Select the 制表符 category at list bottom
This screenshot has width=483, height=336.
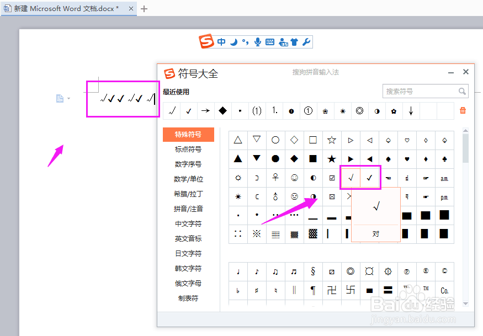tap(188, 297)
